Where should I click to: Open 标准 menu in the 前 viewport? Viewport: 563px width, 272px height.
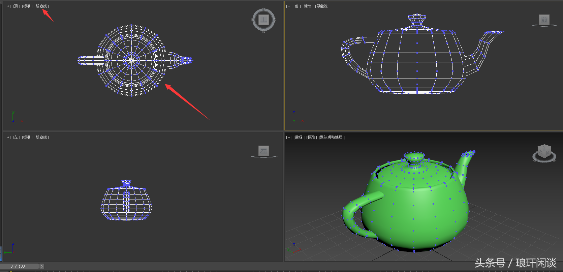point(308,6)
